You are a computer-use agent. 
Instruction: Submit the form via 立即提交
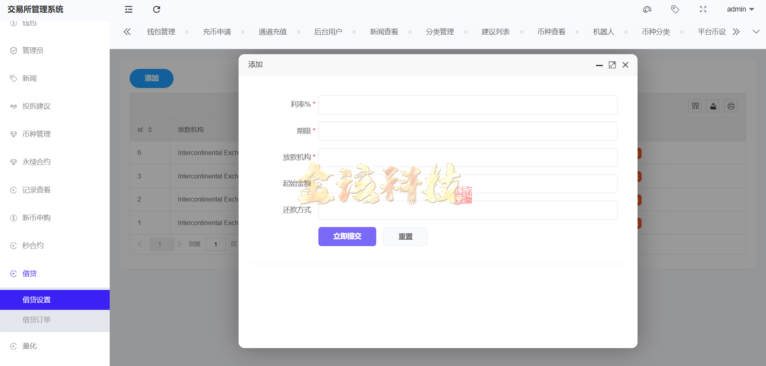347,236
